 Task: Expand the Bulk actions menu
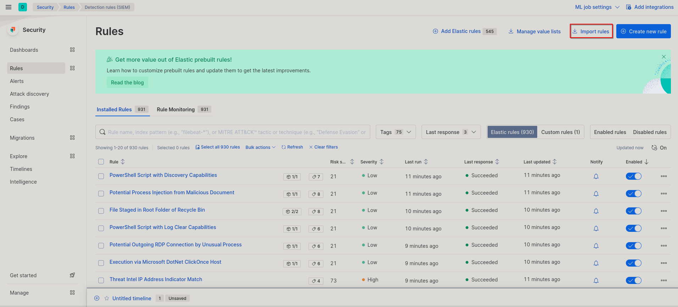coord(260,147)
